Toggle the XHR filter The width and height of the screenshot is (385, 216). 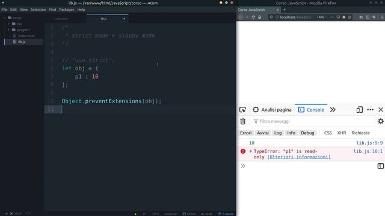pos(342,133)
